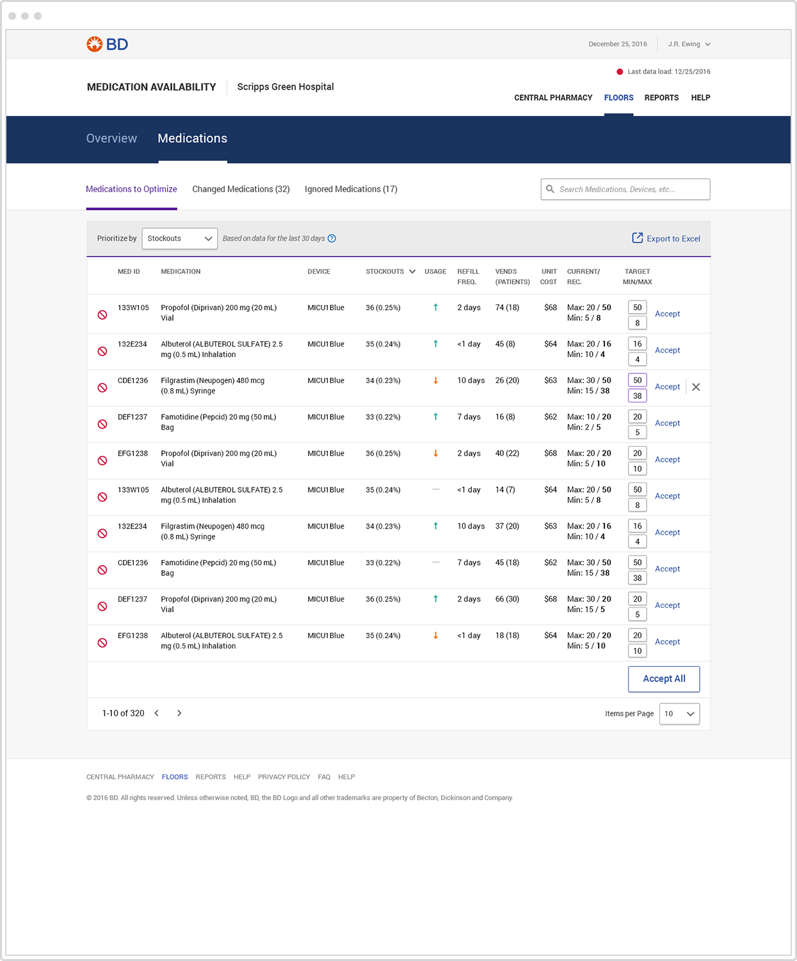Accept recommendation for Famotidine 16 (8) row
This screenshot has width=797, height=961.
(667, 423)
